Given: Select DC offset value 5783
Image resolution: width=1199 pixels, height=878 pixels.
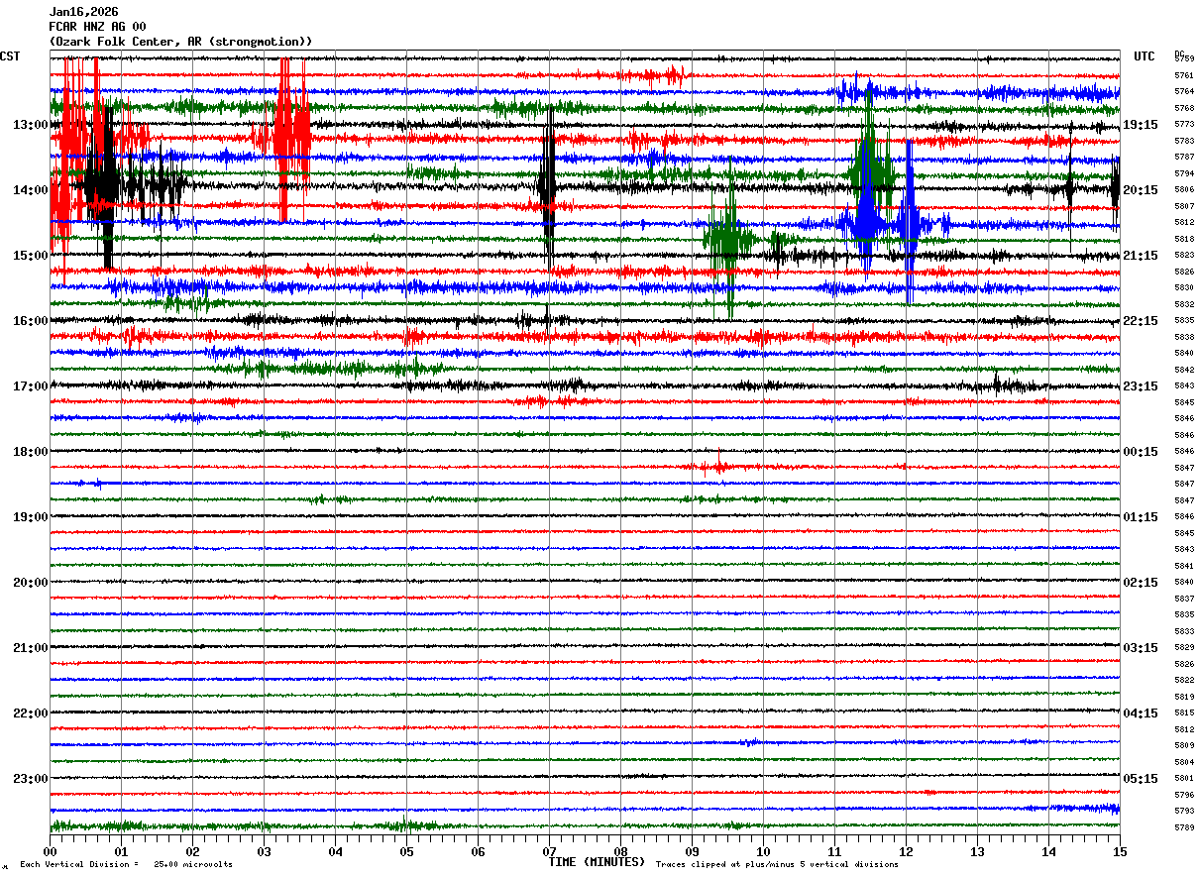Looking at the screenshot, I should [1184, 141].
